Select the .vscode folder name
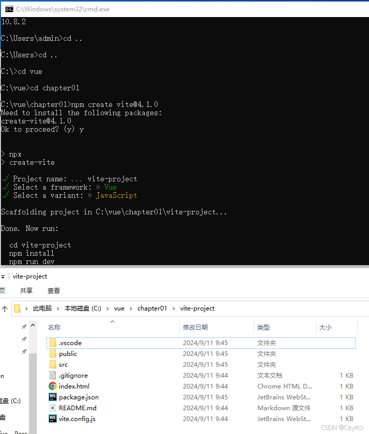Image resolution: width=369 pixels, height=434 pixels. tap(70, 343)
